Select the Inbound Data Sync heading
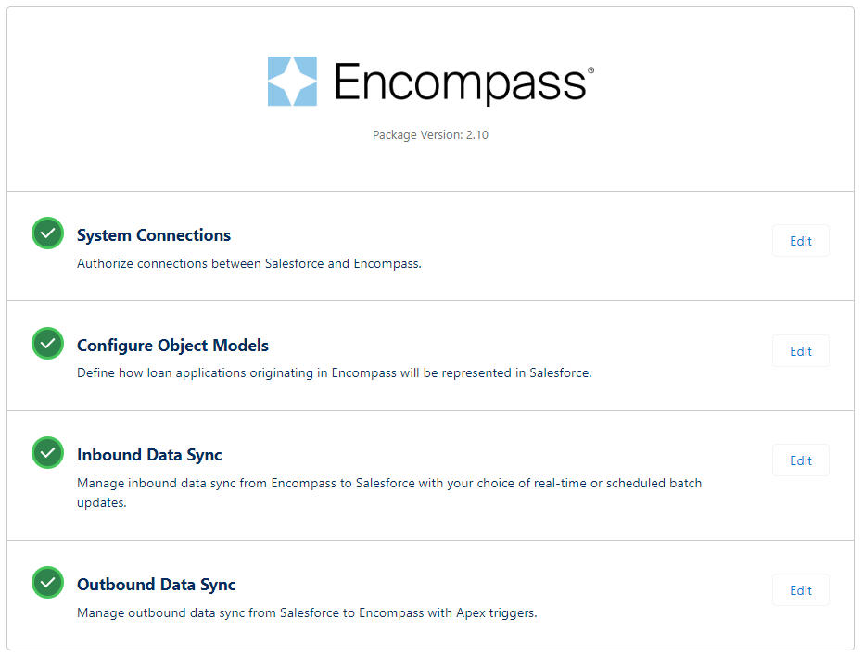This screenshot has width=863, height=656. pyautogui.click(x=149, y=455)
